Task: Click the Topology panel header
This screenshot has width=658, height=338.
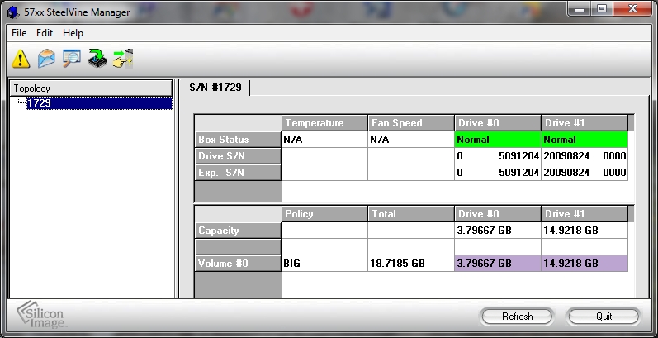Action: point(91,88)
